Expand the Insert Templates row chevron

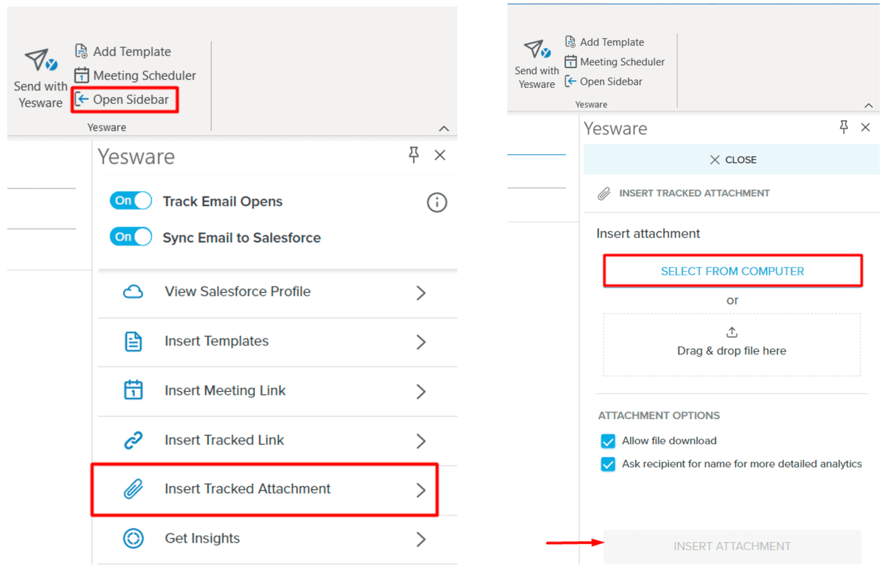point(421,342)
